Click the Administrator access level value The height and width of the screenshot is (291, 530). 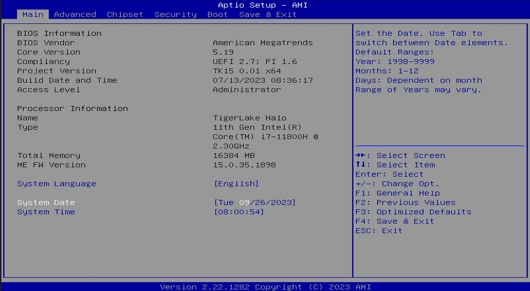point(247,90)
